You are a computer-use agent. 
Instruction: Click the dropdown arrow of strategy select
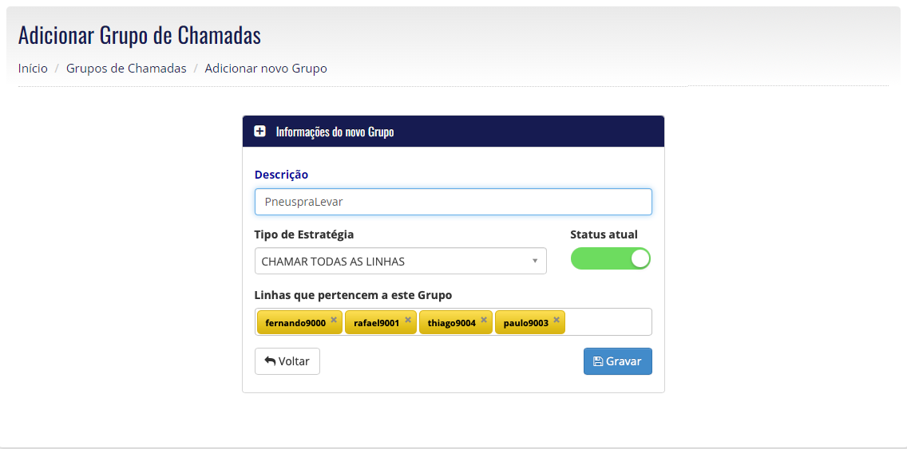tap(535, 262)
